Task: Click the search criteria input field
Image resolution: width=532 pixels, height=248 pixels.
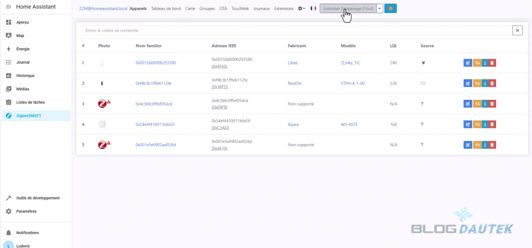Action: [x=296, y=31]
